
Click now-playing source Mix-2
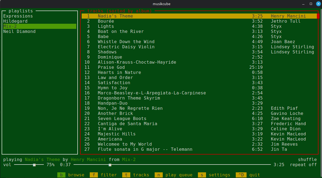coord(129,160)
